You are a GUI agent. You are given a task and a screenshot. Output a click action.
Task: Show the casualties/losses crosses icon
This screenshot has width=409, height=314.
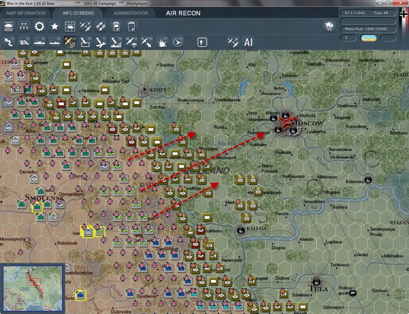pyautogui.click(x=24, y=27)
